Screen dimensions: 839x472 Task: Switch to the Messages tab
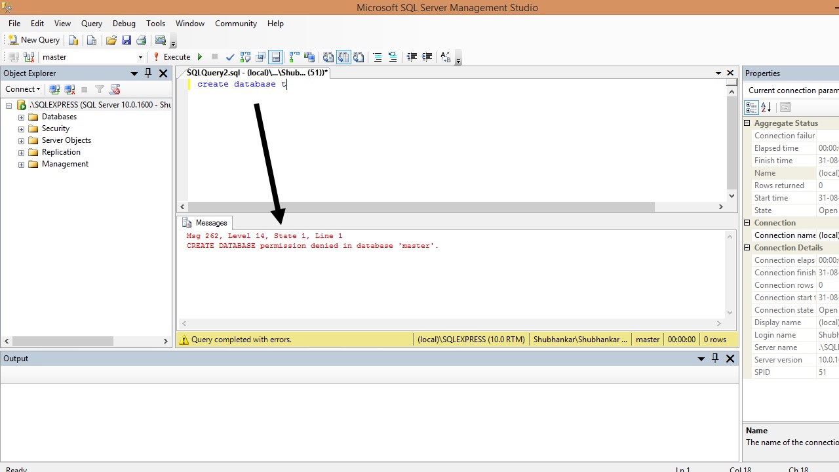[205, 223]
